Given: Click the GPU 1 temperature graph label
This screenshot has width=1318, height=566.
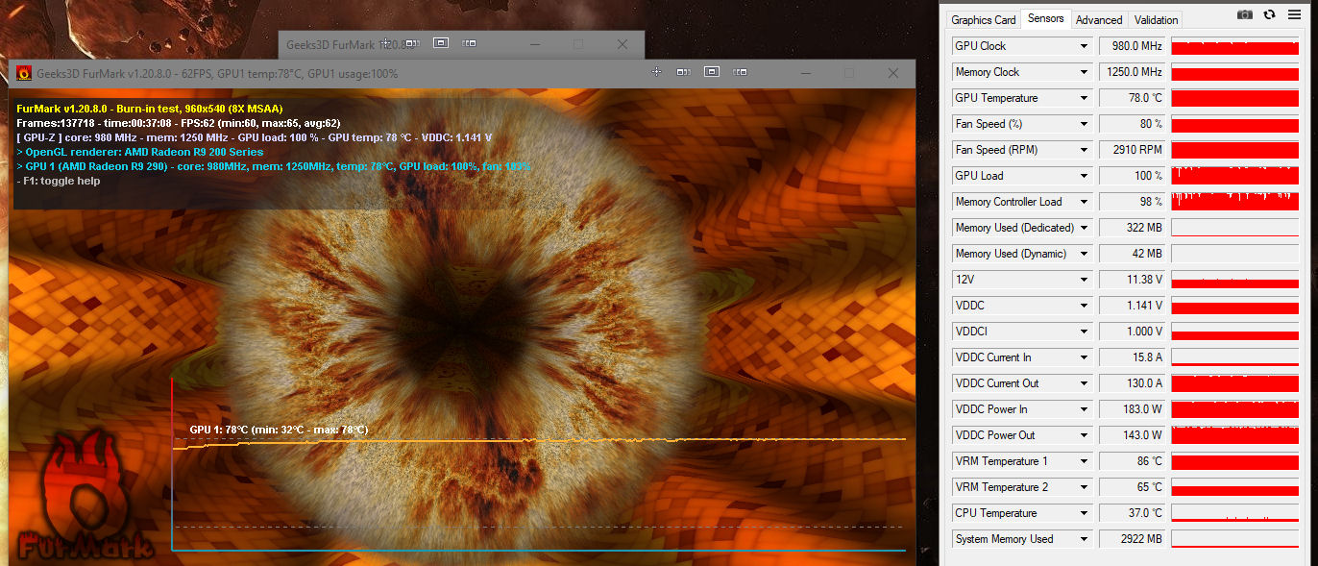Looking at the screenshot, I should tap(279, 430).
